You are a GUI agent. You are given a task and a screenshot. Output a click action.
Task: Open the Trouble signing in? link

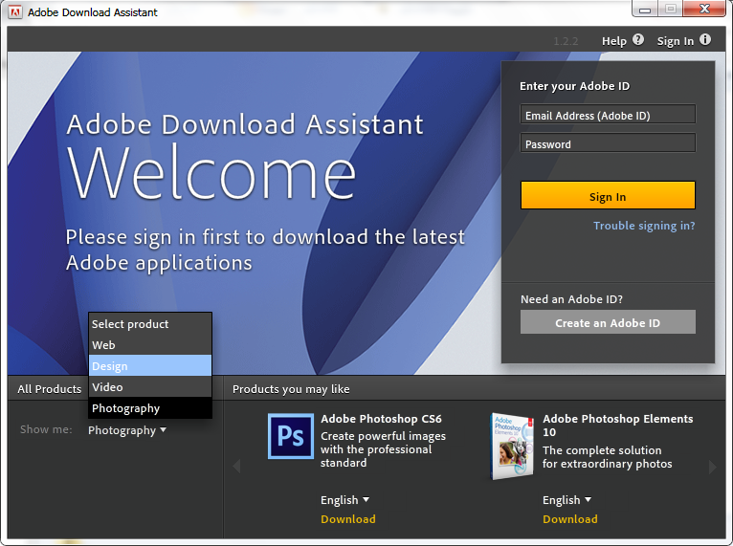(644, 226)
